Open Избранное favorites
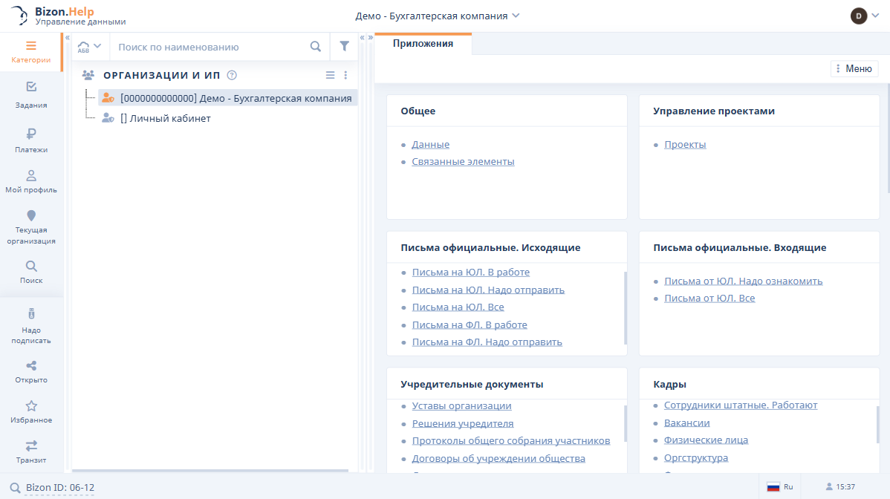890x499 pixels. click(31, 412)
